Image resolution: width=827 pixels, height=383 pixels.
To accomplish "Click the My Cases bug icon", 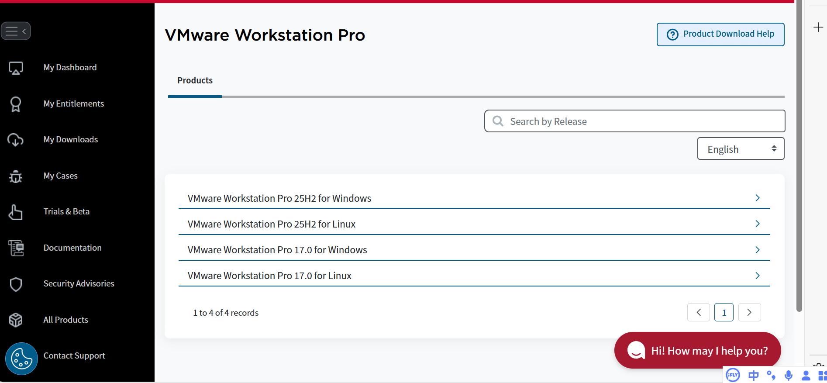I will tap(16, 176).
